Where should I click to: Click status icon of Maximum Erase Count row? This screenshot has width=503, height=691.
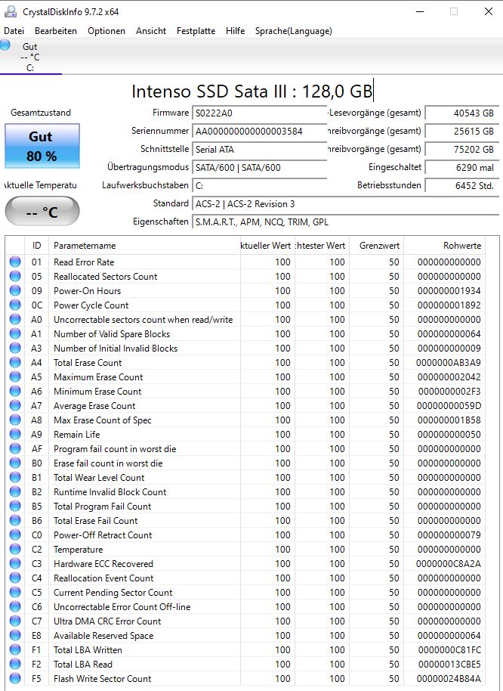(x=15, y=376)
